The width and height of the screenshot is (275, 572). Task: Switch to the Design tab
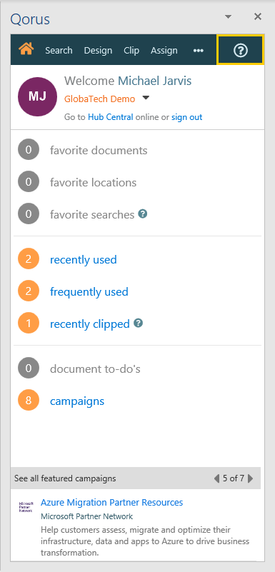click(x=98, y=50)
